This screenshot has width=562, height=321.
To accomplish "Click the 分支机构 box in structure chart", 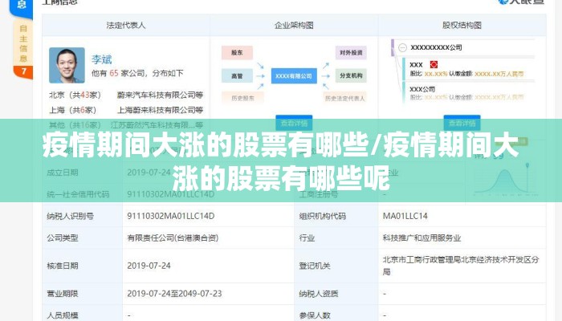I will coord(351,75).
